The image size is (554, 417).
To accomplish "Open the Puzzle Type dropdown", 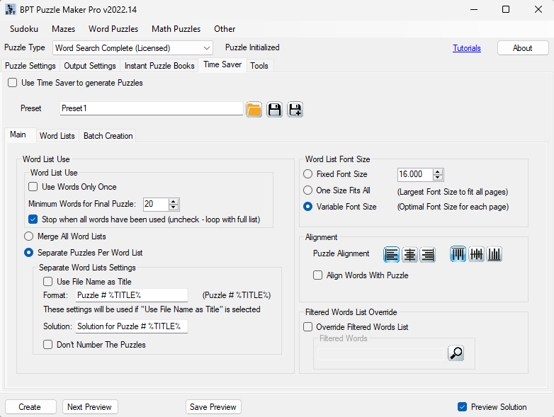I will click(x=132, y=48).
